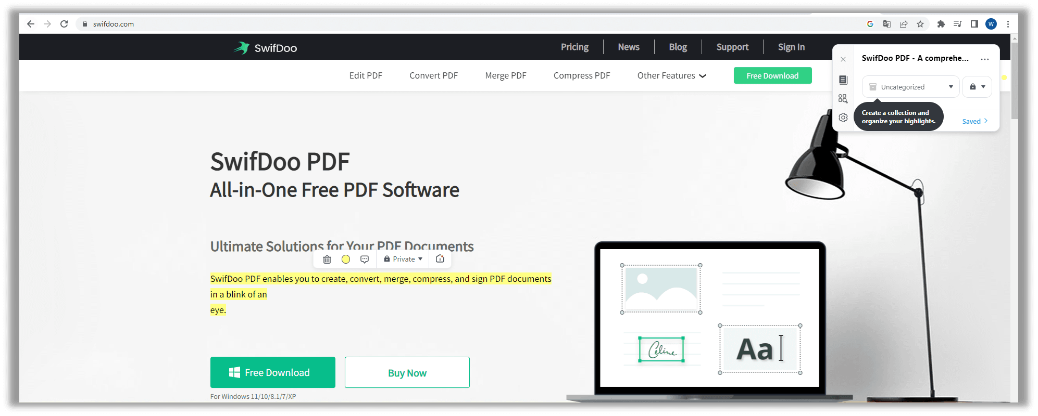
Task: Click the text For Windows 11/10/8.1/7/XP
Action: click(x=253, y=396)
